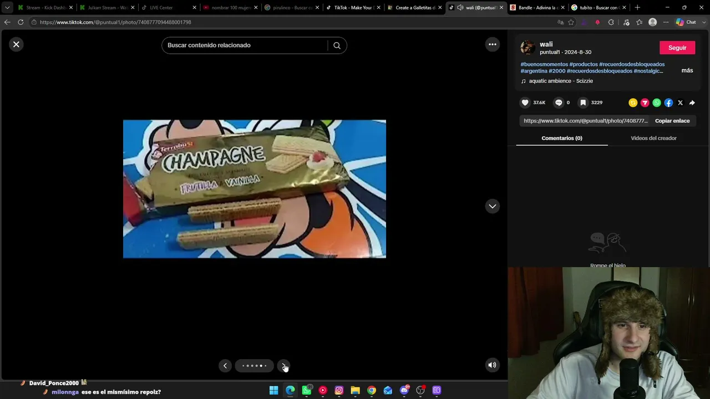
Task: Send the post via the red send icon
Action: pyautogui.click(x=645, y=103)
